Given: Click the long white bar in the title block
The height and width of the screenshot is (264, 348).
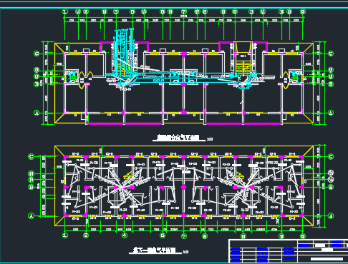Looking at the screenshot, I should [x=327, y=259].
